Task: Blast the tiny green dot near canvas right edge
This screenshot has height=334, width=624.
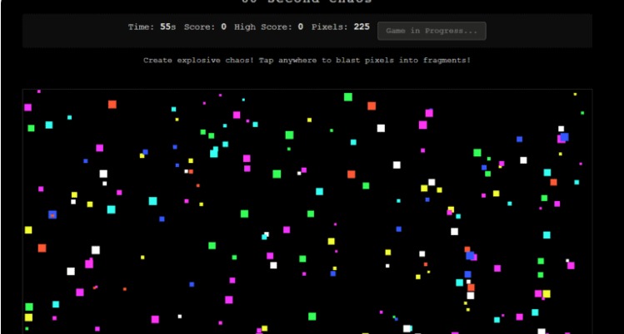Action: (x=582, y=113)
